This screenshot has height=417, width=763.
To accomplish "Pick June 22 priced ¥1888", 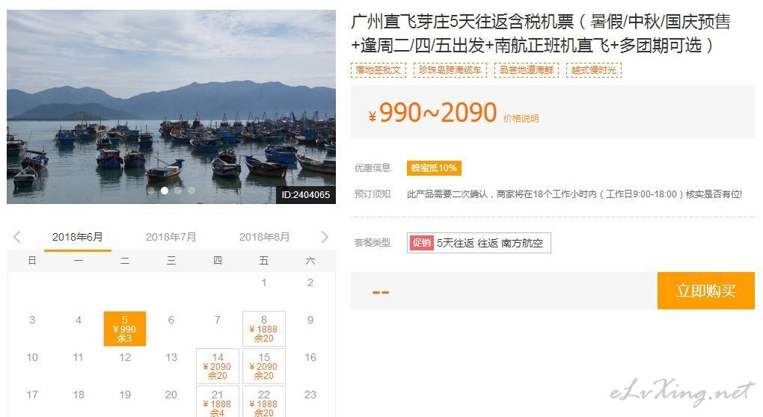I will pyautogui.click(x=264, y=402).
